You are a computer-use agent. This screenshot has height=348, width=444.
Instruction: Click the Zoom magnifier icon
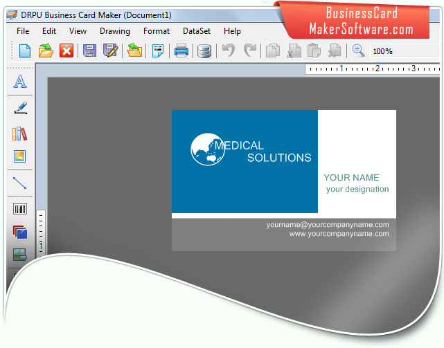click(x=358, y=51)
